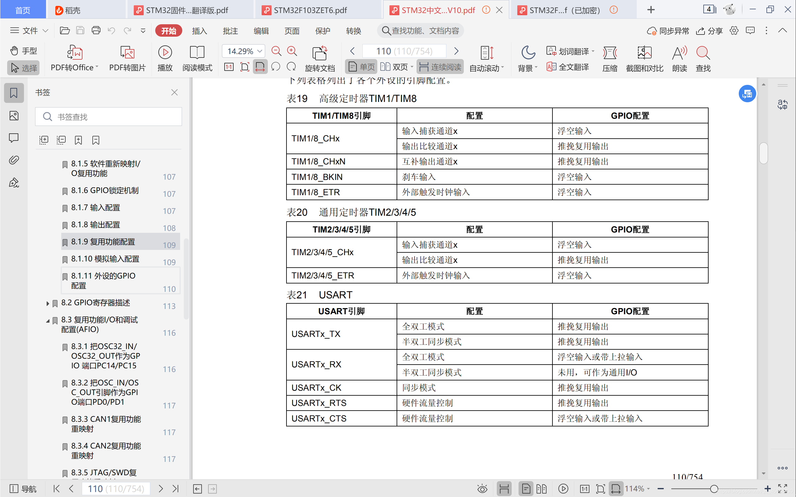Toggle the navigation pane button
Screen dimensions: 796x497
coord(23,489)
